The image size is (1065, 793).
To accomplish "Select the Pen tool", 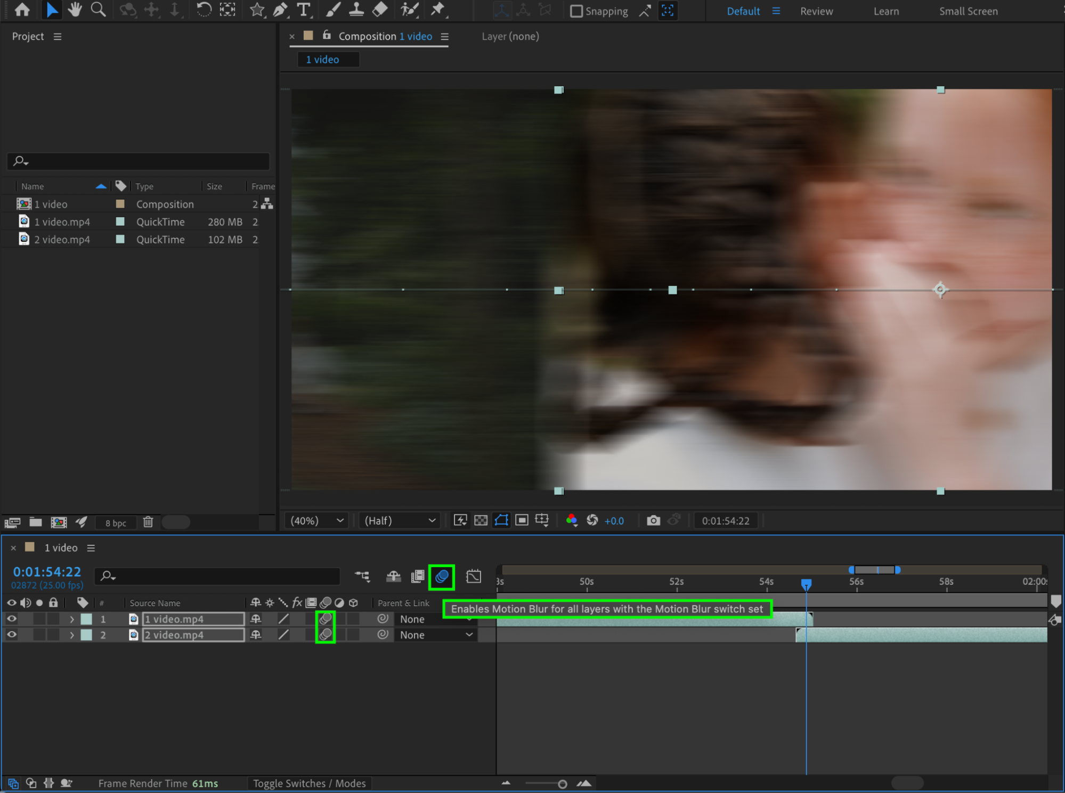I will pyautogui.click(x=280, y=10).
